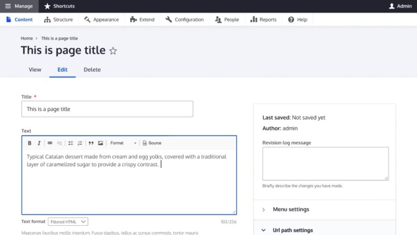The image size is (417, 235).
Task: Insert a link using the editor toolbar
Action: coord(50,143)
